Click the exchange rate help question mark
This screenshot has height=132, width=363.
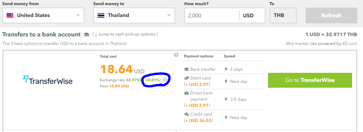click(165, 80)
